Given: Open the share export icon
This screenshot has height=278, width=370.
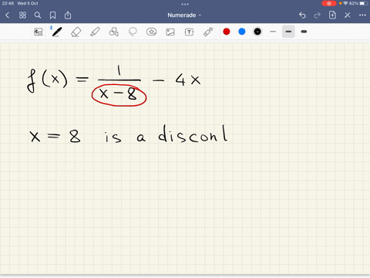Looking at the screenshot, I should 68,15.
